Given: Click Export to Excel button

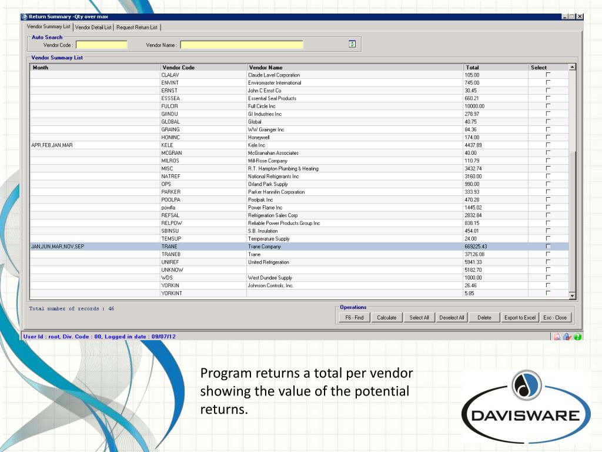Looking at the screenshot, I should 520,317.
